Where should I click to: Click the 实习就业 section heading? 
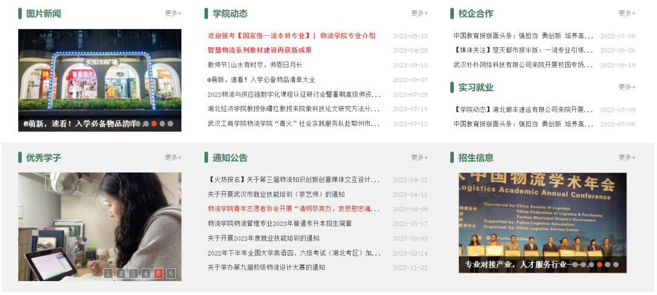[476, 87]
